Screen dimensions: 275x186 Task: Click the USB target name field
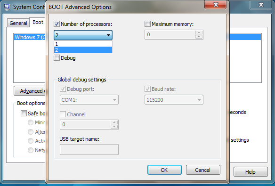(89, 150)
